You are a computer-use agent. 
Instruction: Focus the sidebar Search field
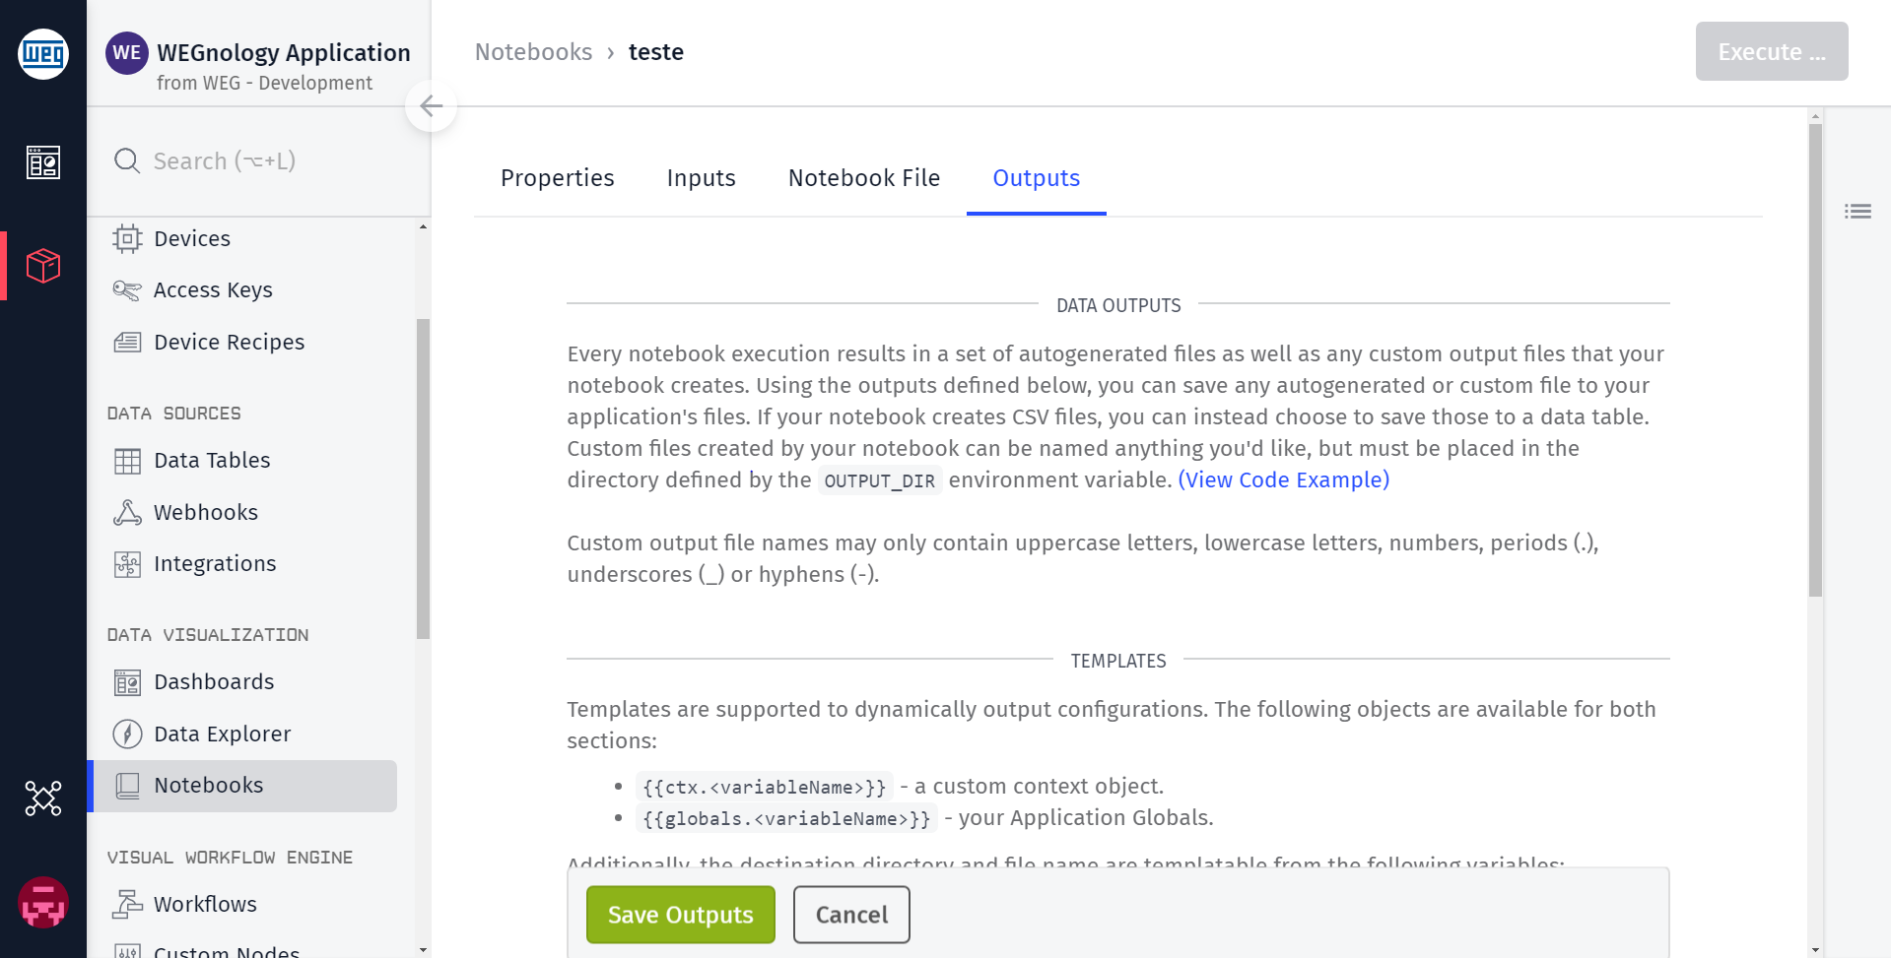(258, 160)
